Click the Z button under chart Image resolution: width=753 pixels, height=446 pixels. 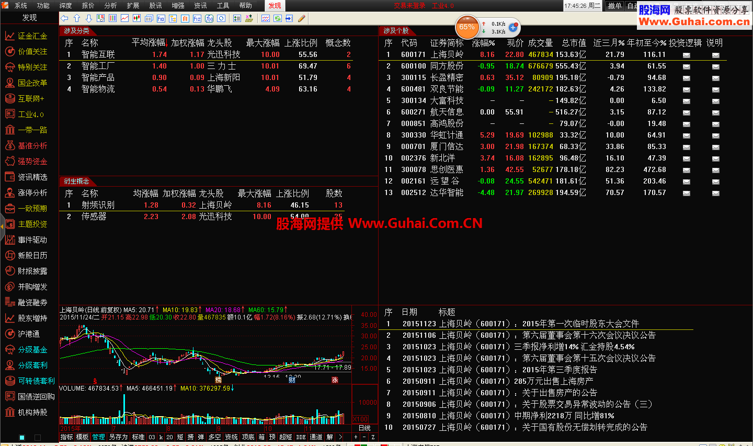[373, 437]
